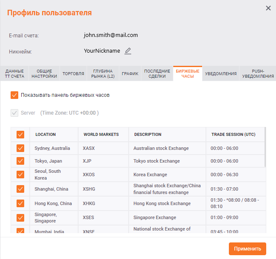Switch to the Общие настройки tab
Viewport: 276px width, 259px height.
pyautogui.click(x=44, y=73)
